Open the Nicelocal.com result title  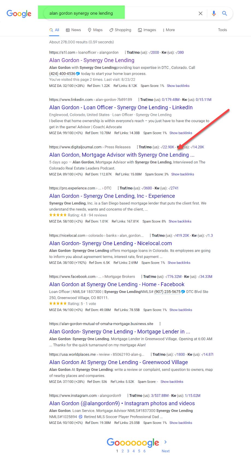click(x=111, y=243)
